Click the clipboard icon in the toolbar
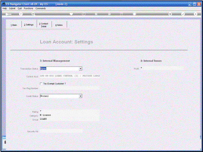Image resolution: width=203 pixels, height=152 pixels. 134,14
